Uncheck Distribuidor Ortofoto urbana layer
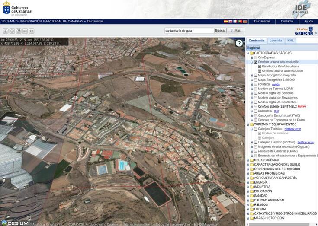318x226 pixels. click(260, 67)
